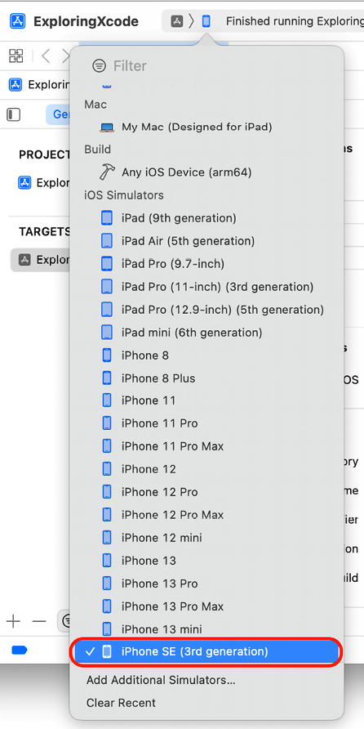Click the blue tag icon at bottom left

20,651
